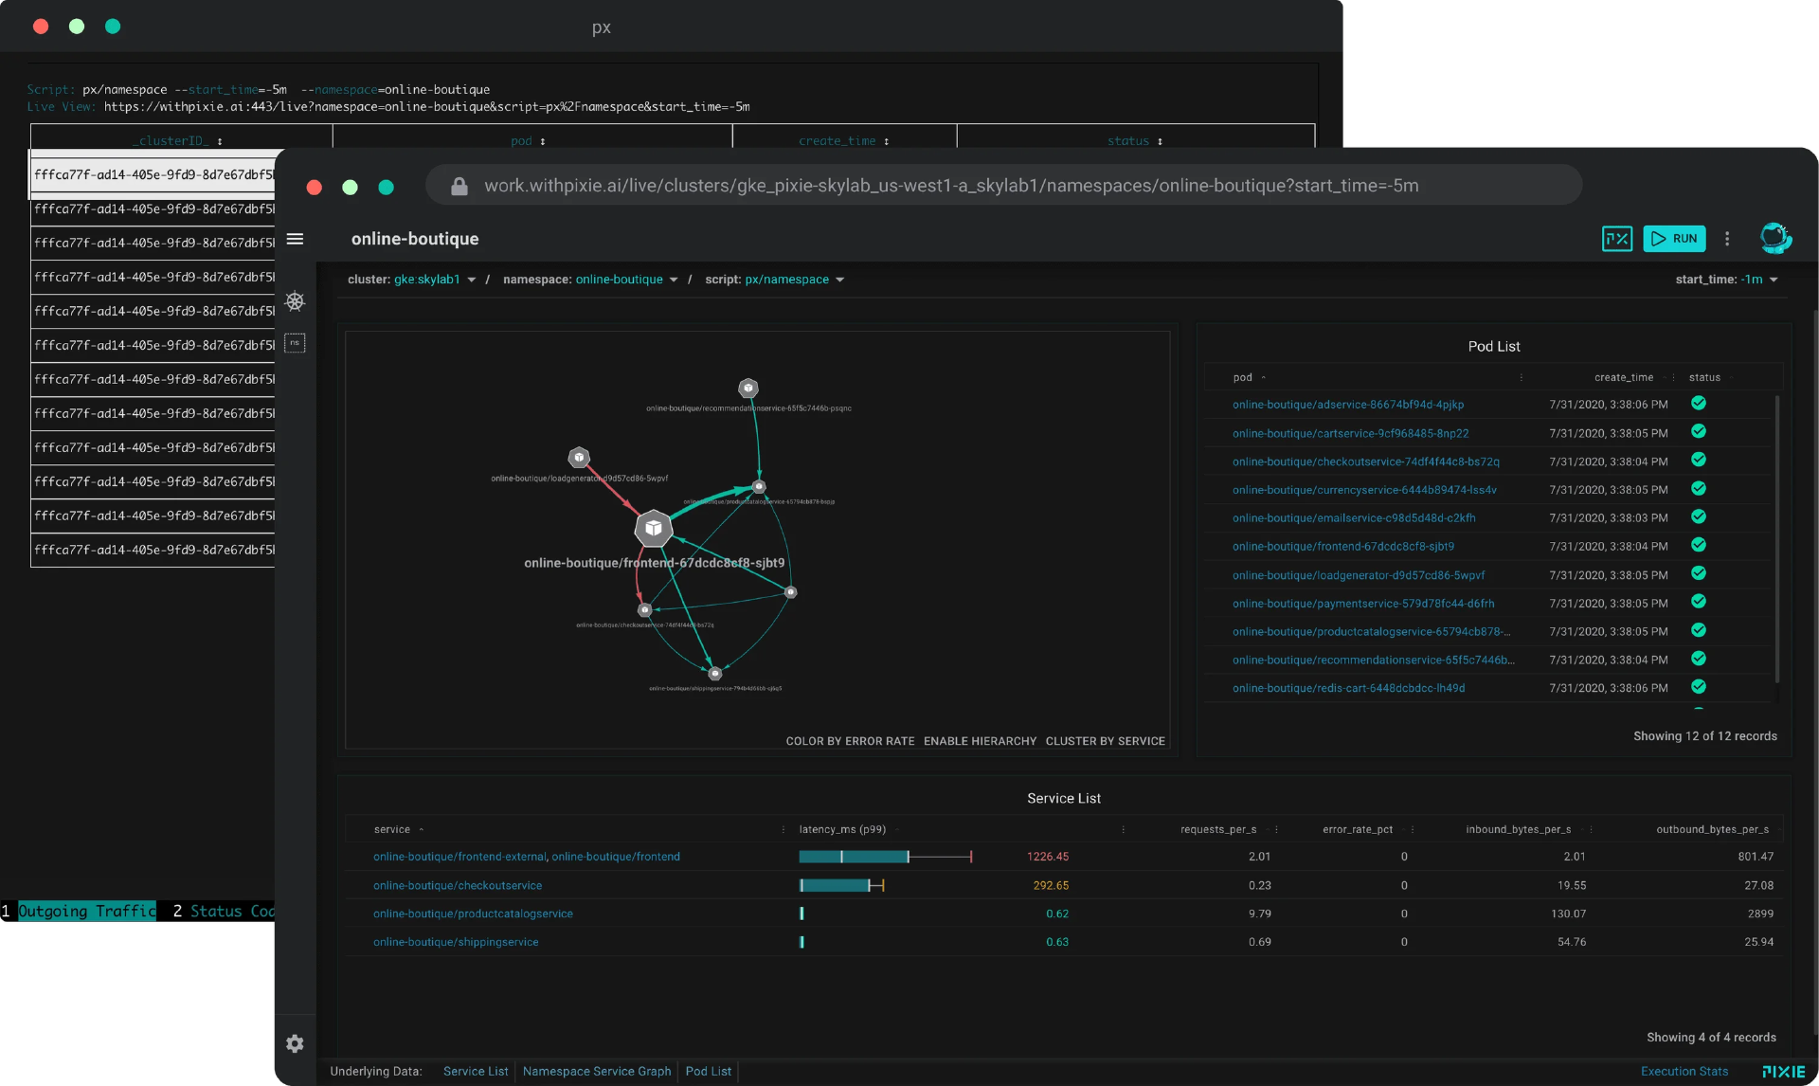This screenshot has width=1819, height=1086.
Task: Sort Service List by inbound_bytes_per_s
Action: coord(1518,829)
